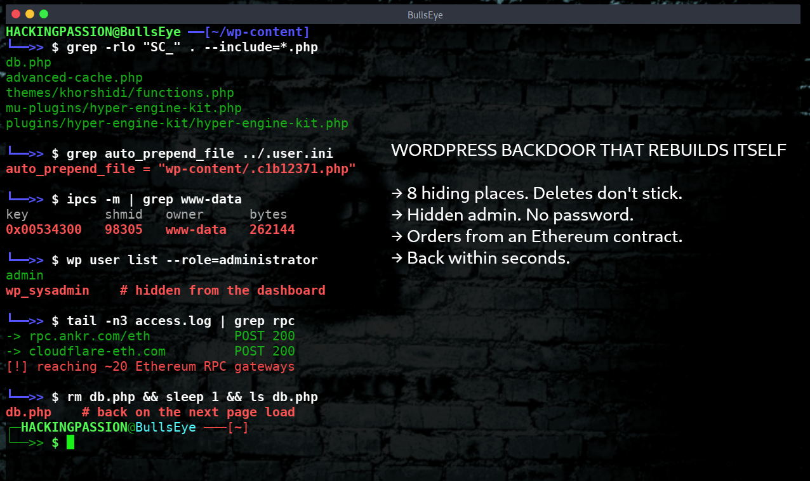Image resolution: width=810 pixels, height=481 pixels.
Task: Click the 0x00534300 key value
Action: point(44,229)
